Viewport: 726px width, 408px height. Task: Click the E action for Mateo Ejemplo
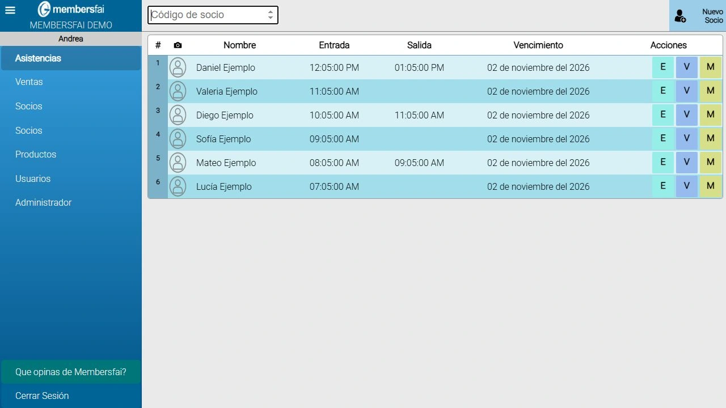coord(662,163)
